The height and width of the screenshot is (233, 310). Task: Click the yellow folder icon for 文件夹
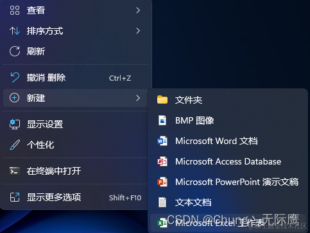[x=162, y=100]
